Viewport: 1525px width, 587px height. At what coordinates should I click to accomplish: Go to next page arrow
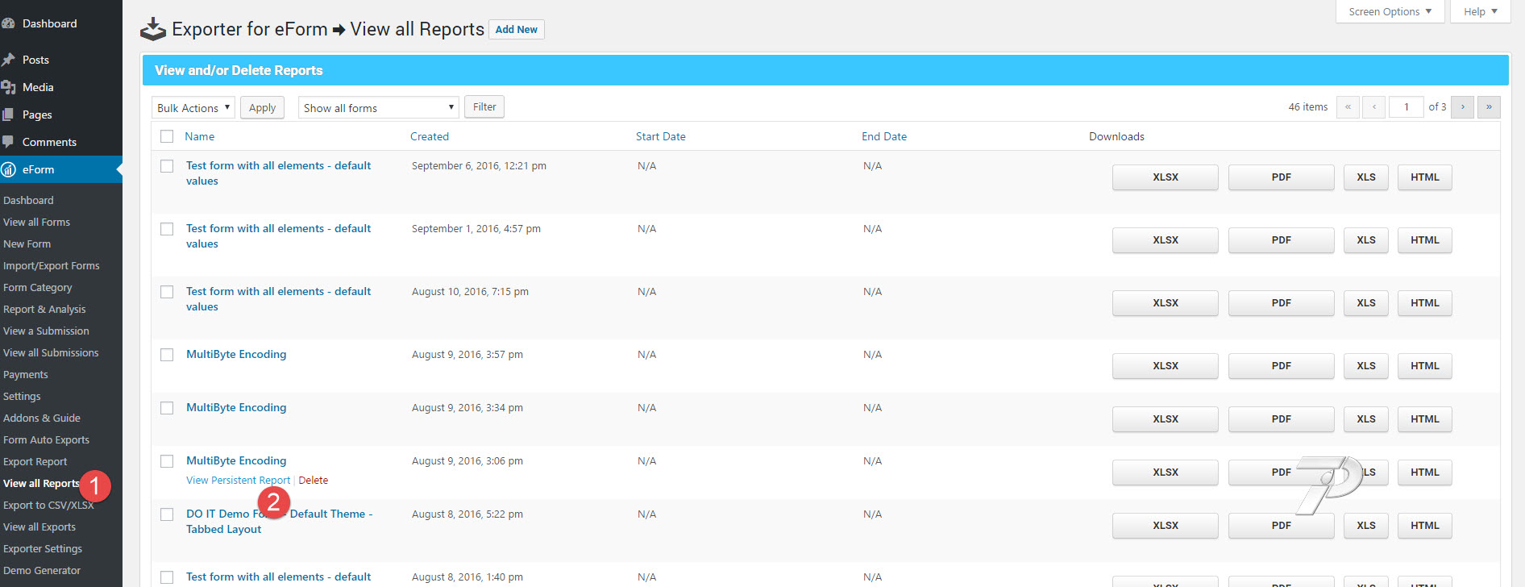1462,106
